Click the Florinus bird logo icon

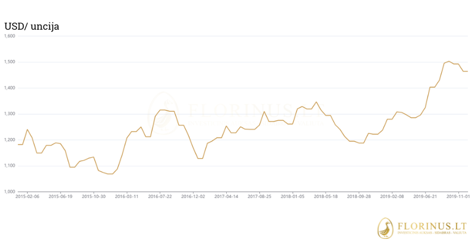click(x=385, y=228)
